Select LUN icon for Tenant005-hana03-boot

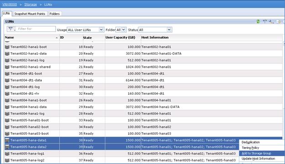(x=7, y=133)
